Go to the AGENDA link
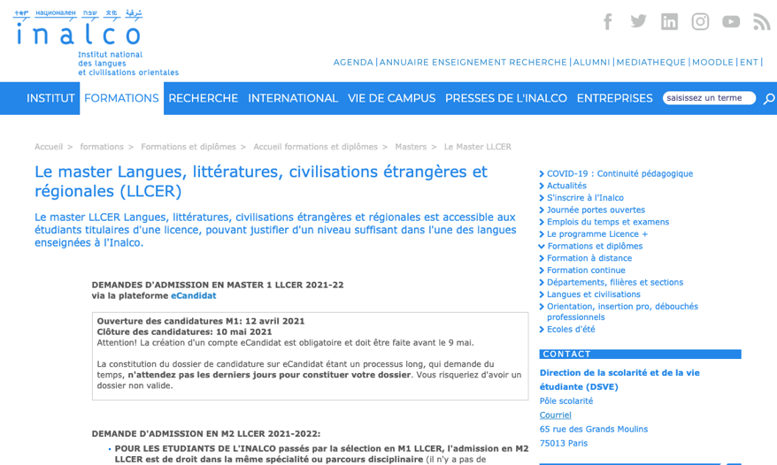777x465 pixels. click(353, 63)
